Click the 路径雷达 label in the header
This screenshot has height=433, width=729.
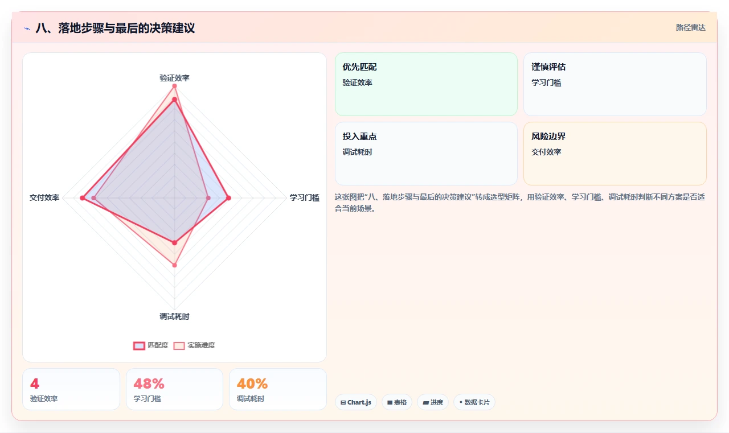[691, 27]
